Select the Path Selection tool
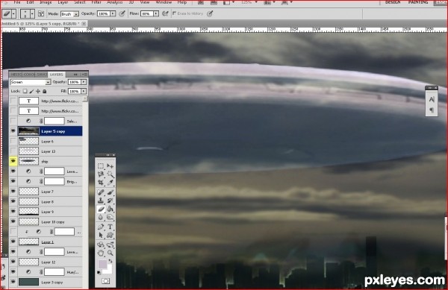This screenshot has width=448, height=290. point(101,236)
